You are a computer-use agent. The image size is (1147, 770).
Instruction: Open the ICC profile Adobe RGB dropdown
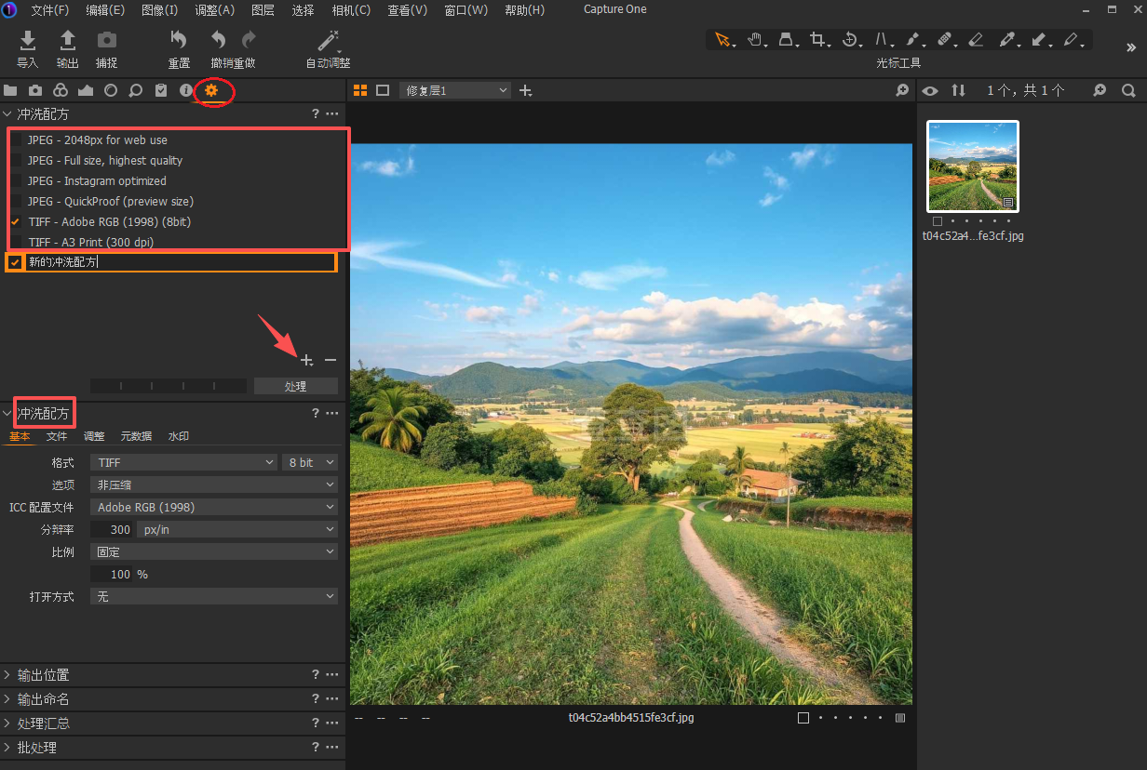pyautogui.click(x=214, y=507)
